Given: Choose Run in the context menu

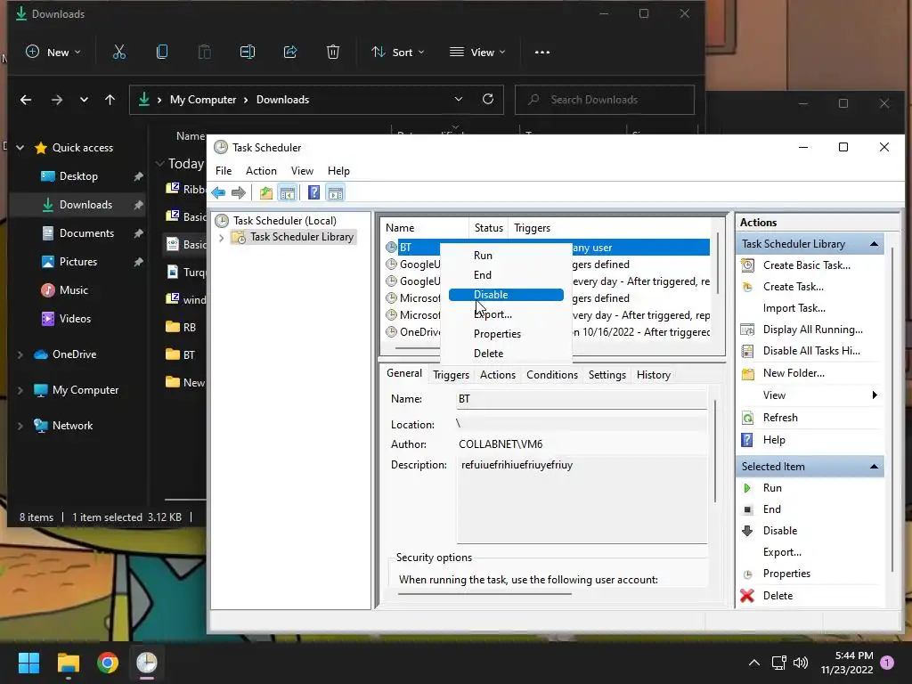Looking at the screenshot, I should click(506, 256).
